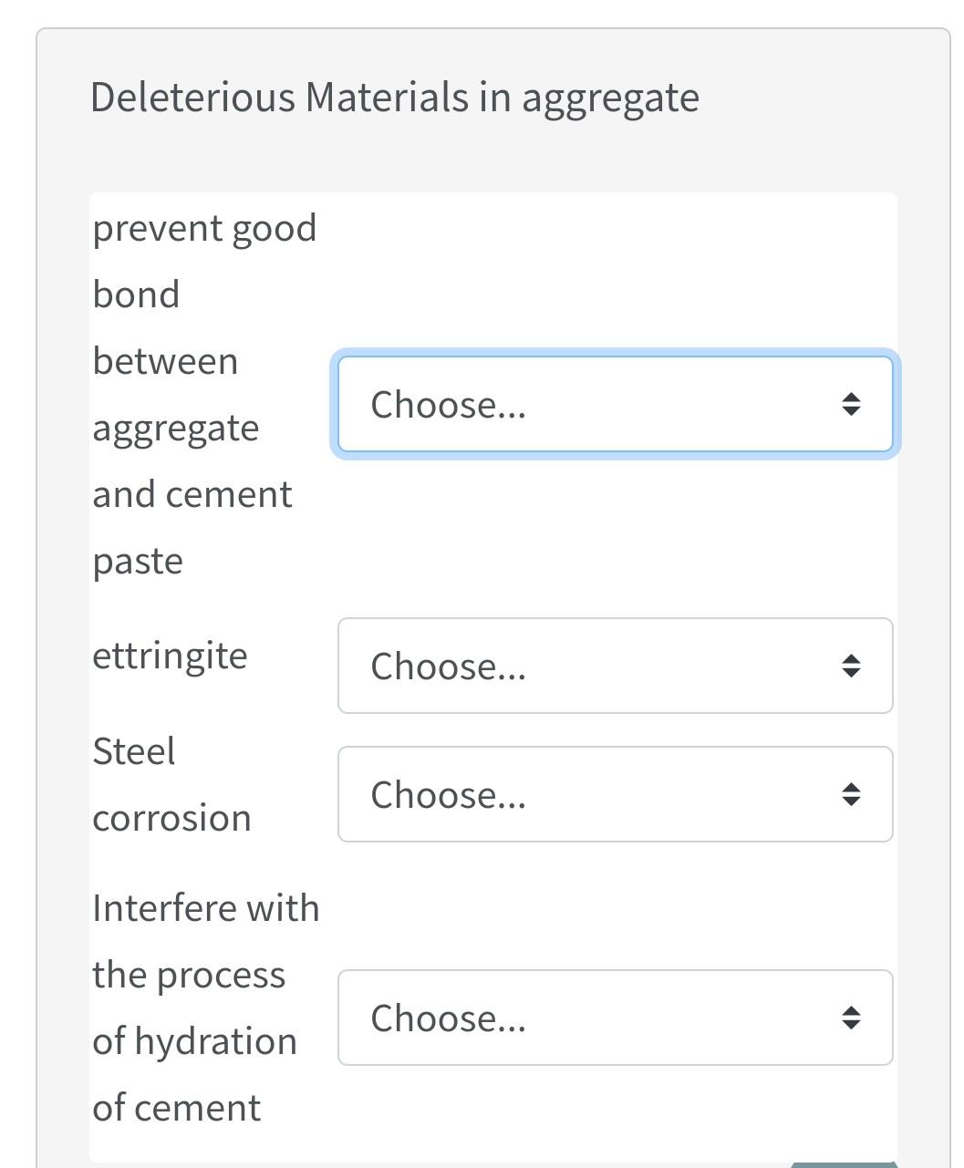Click the Deleterious Materials in aggregate heading
This screenshot has width=964, height=1168.
(x=394, y=96)
